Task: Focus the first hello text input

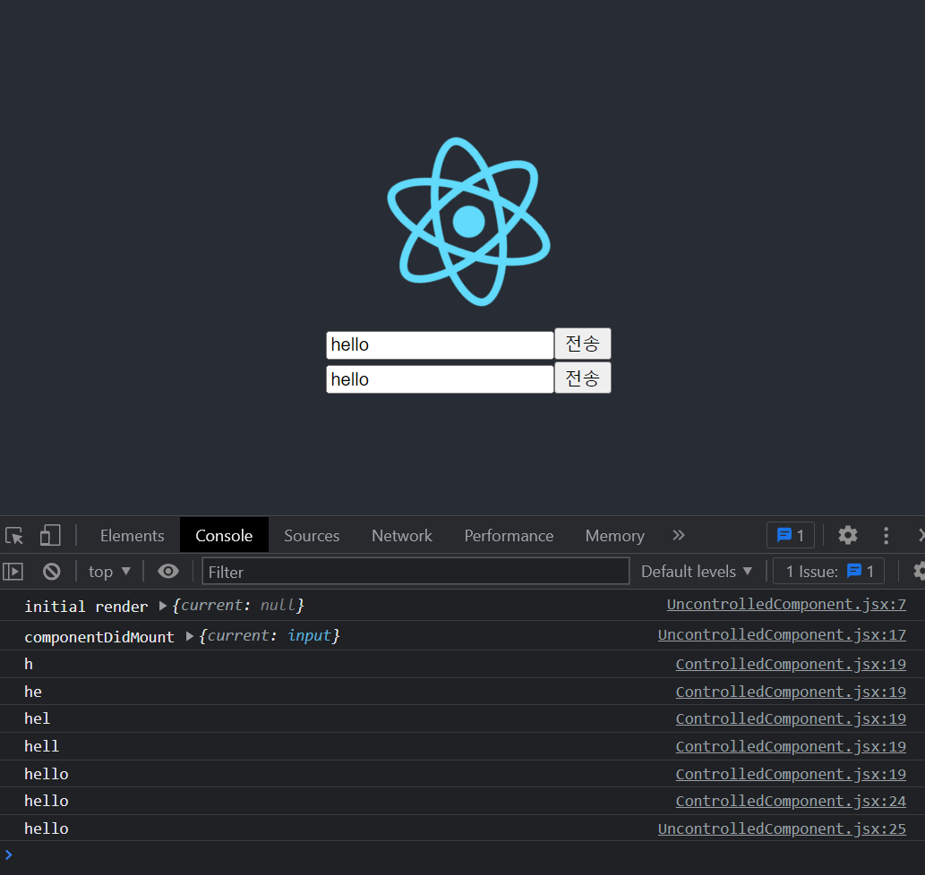Action: (440, 344)
